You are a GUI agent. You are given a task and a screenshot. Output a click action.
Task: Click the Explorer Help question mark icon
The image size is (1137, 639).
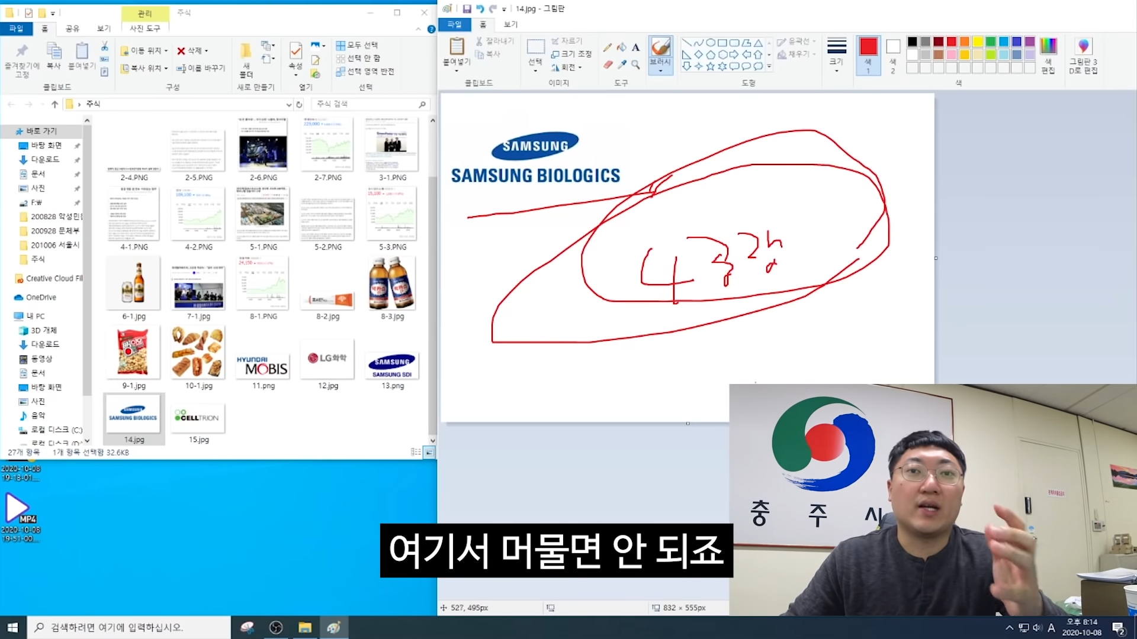pos(431,29)
